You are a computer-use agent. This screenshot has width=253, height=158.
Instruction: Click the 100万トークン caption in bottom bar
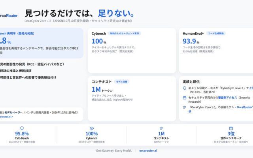coord(161,142)
